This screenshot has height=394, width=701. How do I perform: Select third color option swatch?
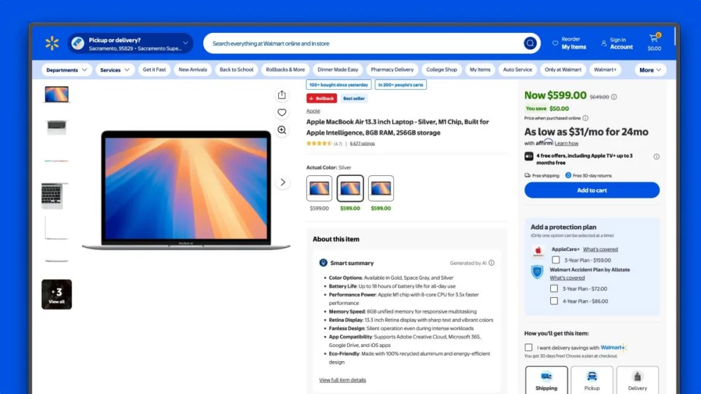point(381,189)
